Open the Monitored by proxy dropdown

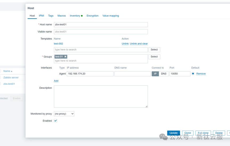64,114
